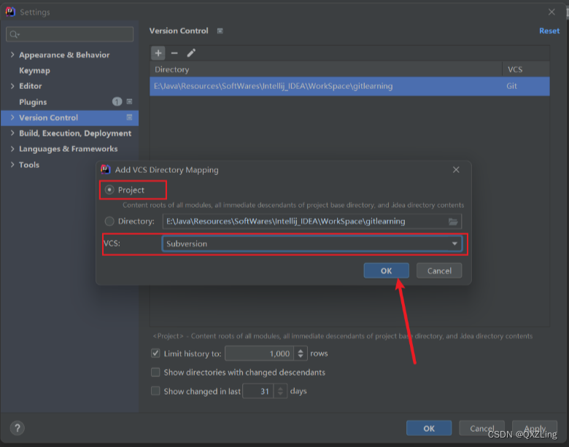This screenshot has height=447, width=569.
Task: Adjust history rows limit stepper
Action: pyautogui.click(x=301, y=354)
